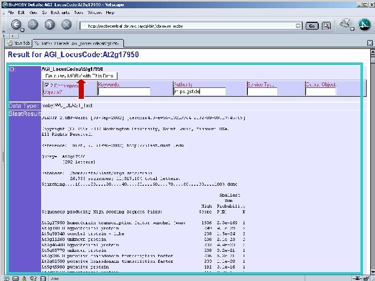The image size is (375, 281).
Task: Collapse the menu bar toolbar grippy
Action: (x=3, y=13)
